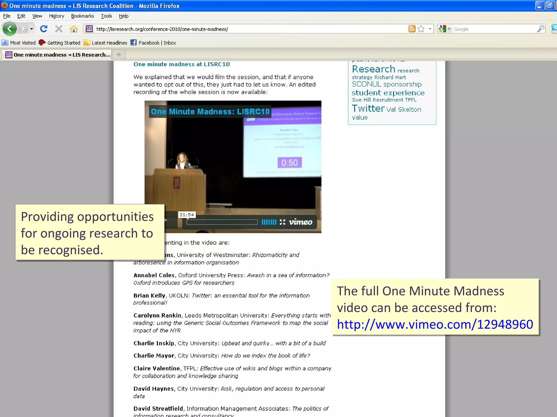Click the One minute madness at LISRC10 heading

click(181, 64)
